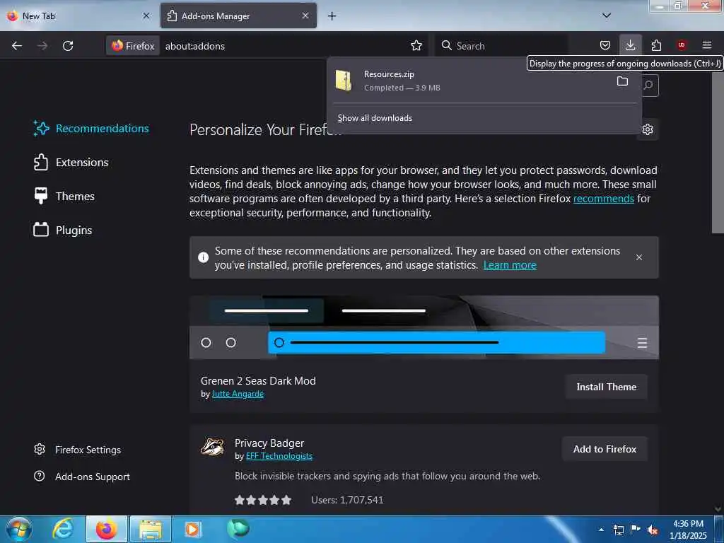Open the Themes category
724x543 pixels.
pyautogui.click(x=64, y=197)
